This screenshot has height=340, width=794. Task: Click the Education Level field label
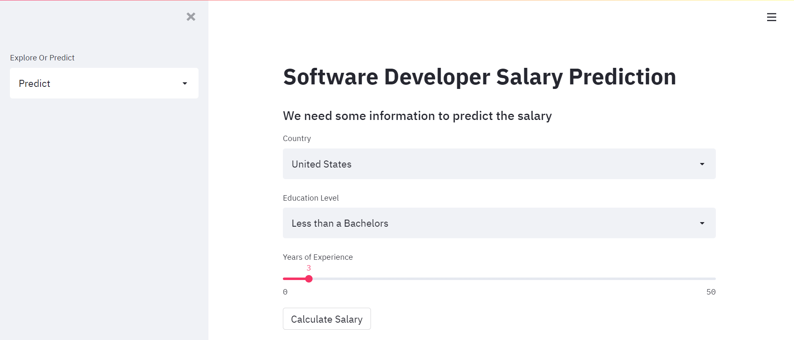(311, 198)
